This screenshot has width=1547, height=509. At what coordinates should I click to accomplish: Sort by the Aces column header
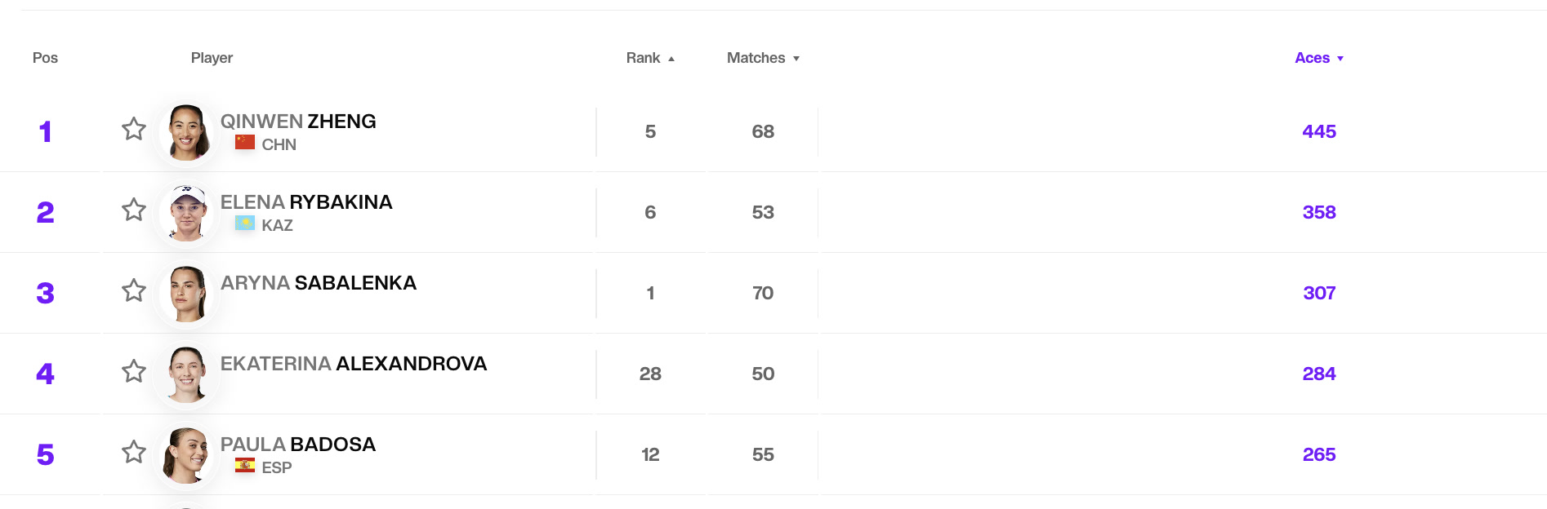pyautogui.click(x=1319, y=58)
